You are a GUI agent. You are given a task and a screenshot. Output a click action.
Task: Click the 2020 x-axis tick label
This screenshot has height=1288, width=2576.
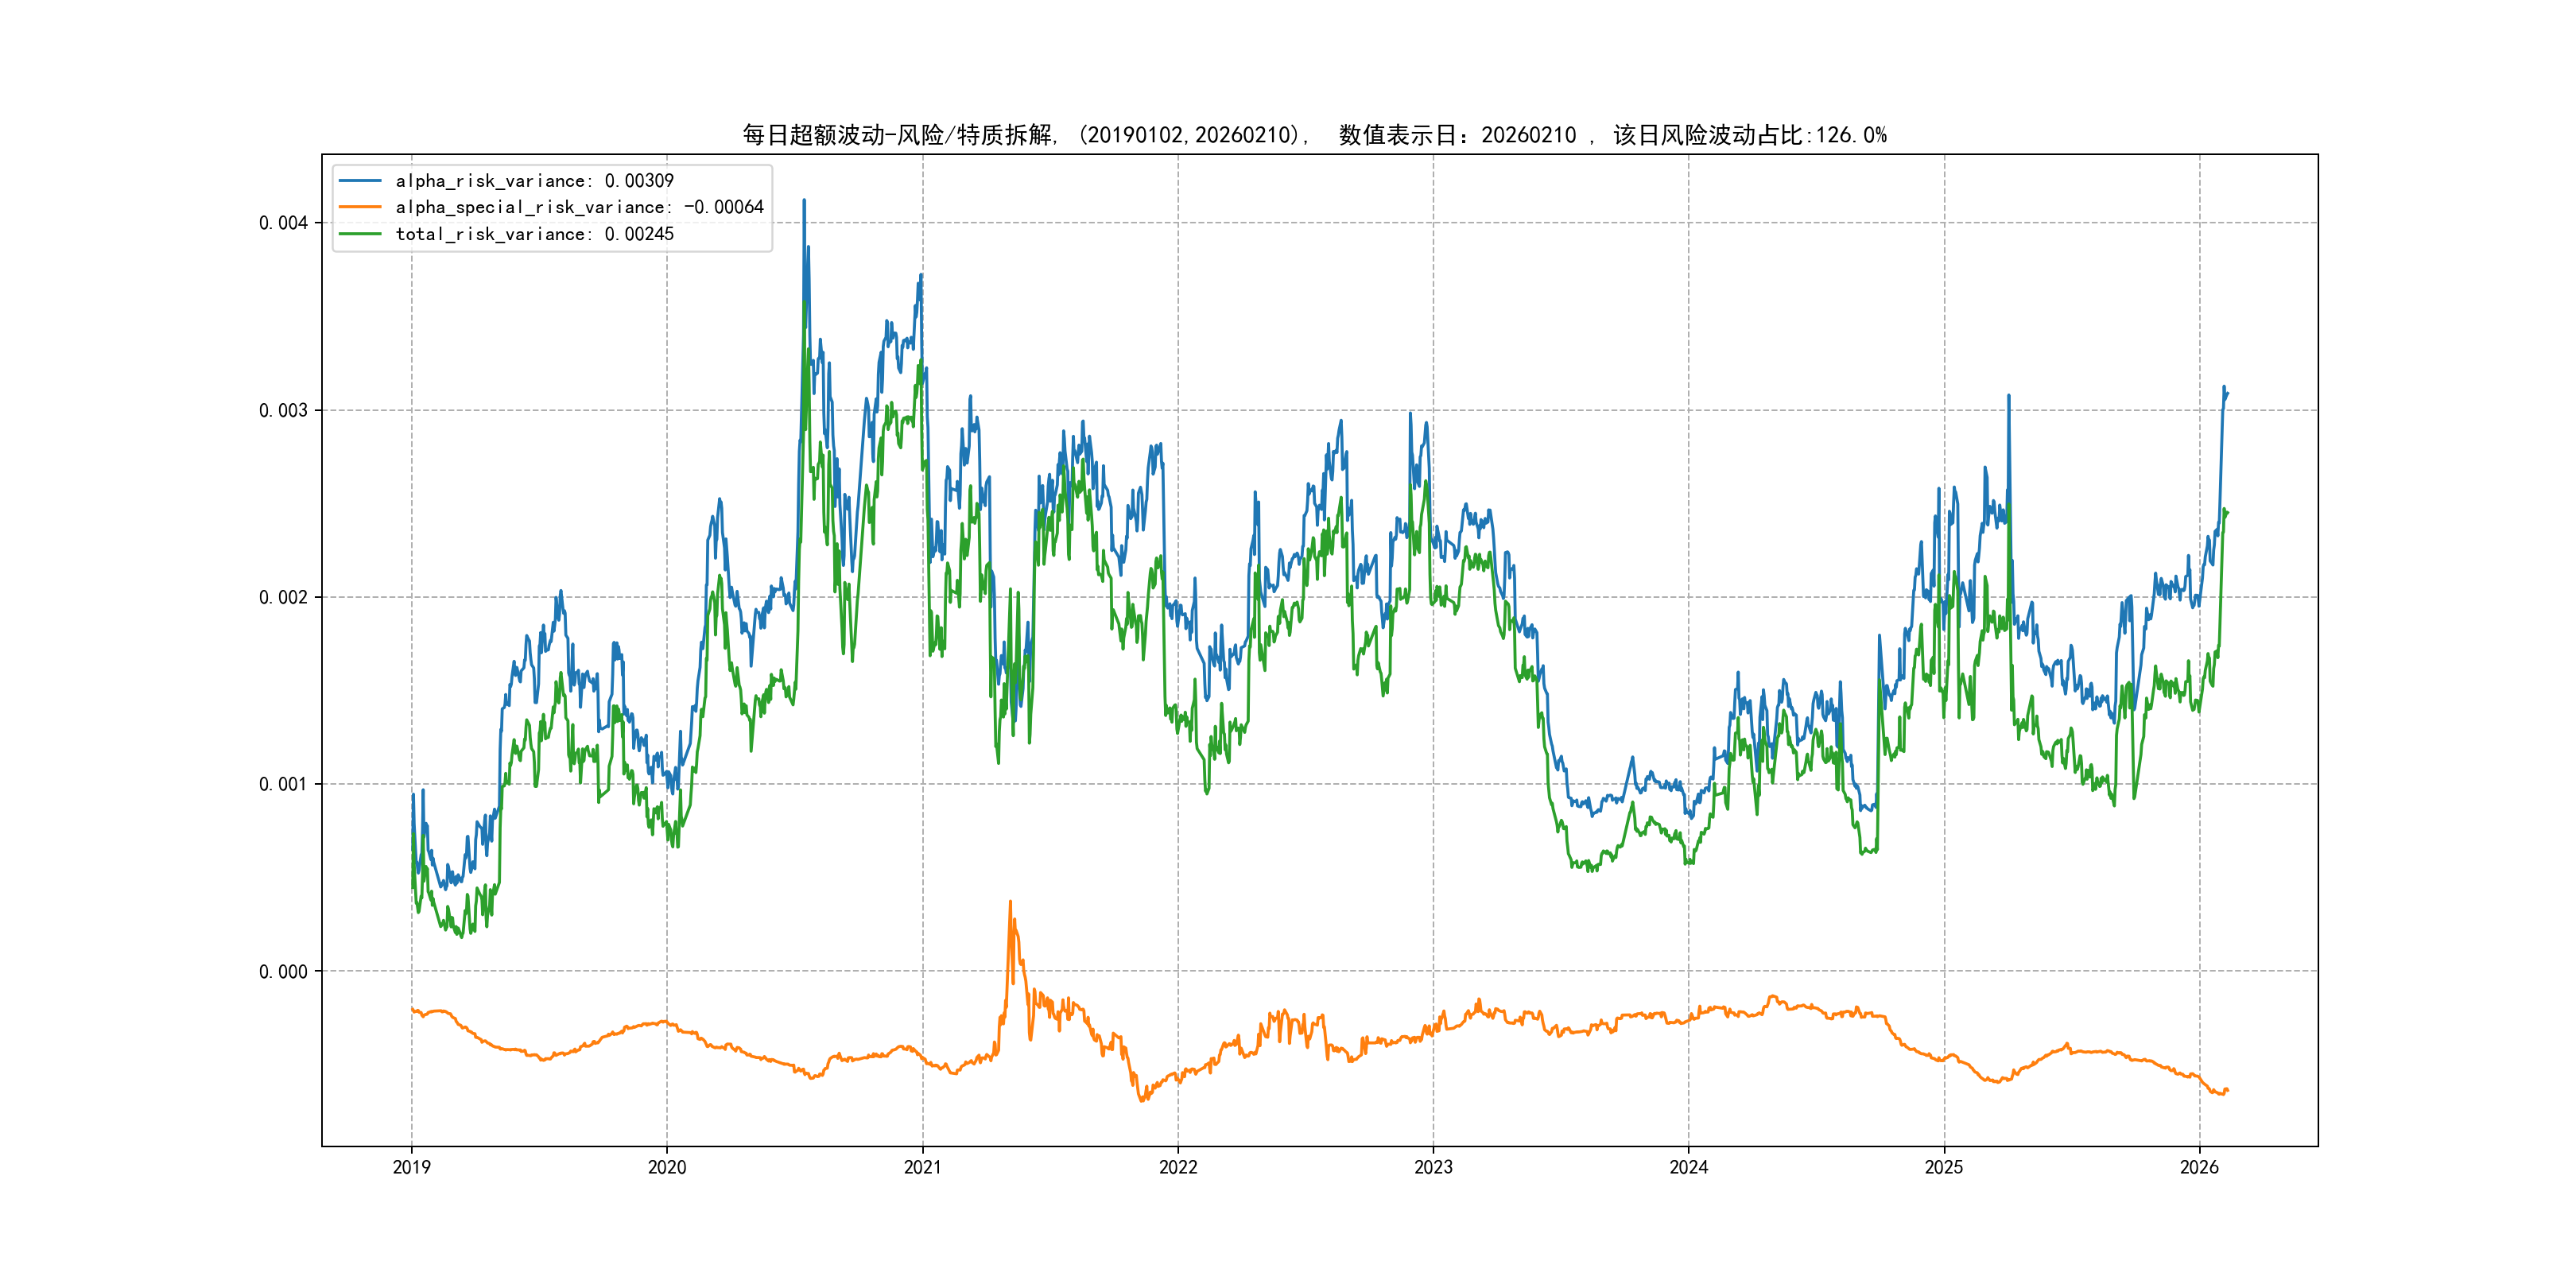point(667,1167)
